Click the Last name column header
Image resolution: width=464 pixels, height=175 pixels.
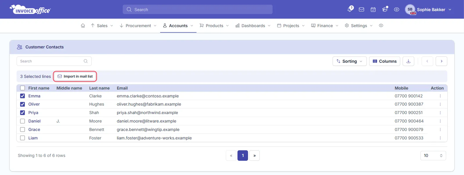click(x=100, y=88)
